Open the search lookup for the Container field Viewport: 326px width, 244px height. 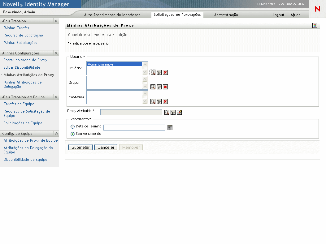[x=153, y=101]
